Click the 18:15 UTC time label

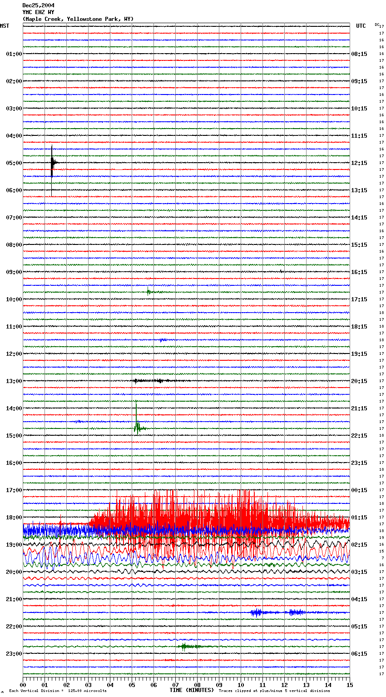click(x=359, y=327)
